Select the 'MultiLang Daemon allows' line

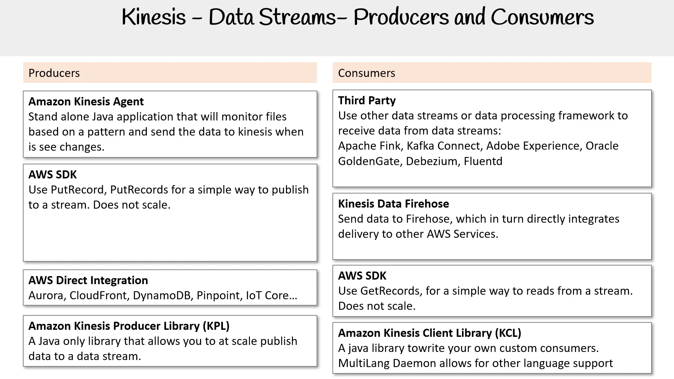(x=475, y=363)
